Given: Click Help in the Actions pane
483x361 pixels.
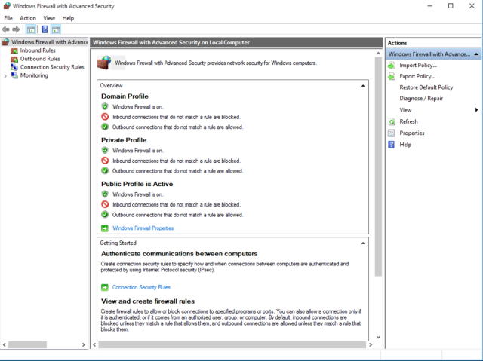Looking at the screenshot, I should (405, 145).
